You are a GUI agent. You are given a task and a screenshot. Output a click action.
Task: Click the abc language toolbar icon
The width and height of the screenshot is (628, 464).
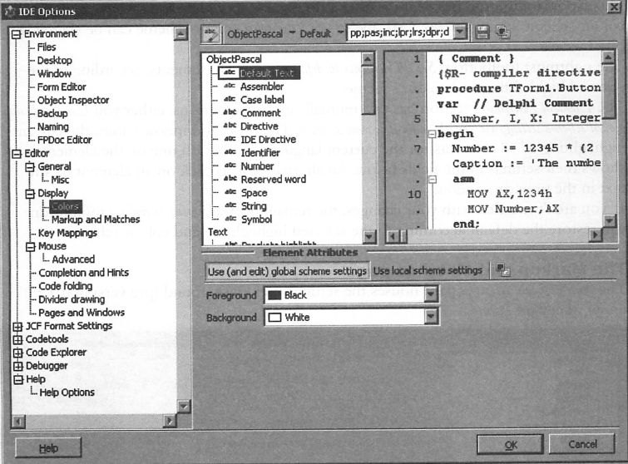[x=212, y=34]
